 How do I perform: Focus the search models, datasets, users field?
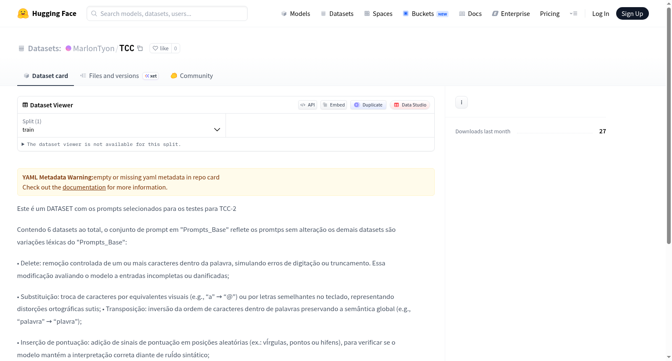167,13
